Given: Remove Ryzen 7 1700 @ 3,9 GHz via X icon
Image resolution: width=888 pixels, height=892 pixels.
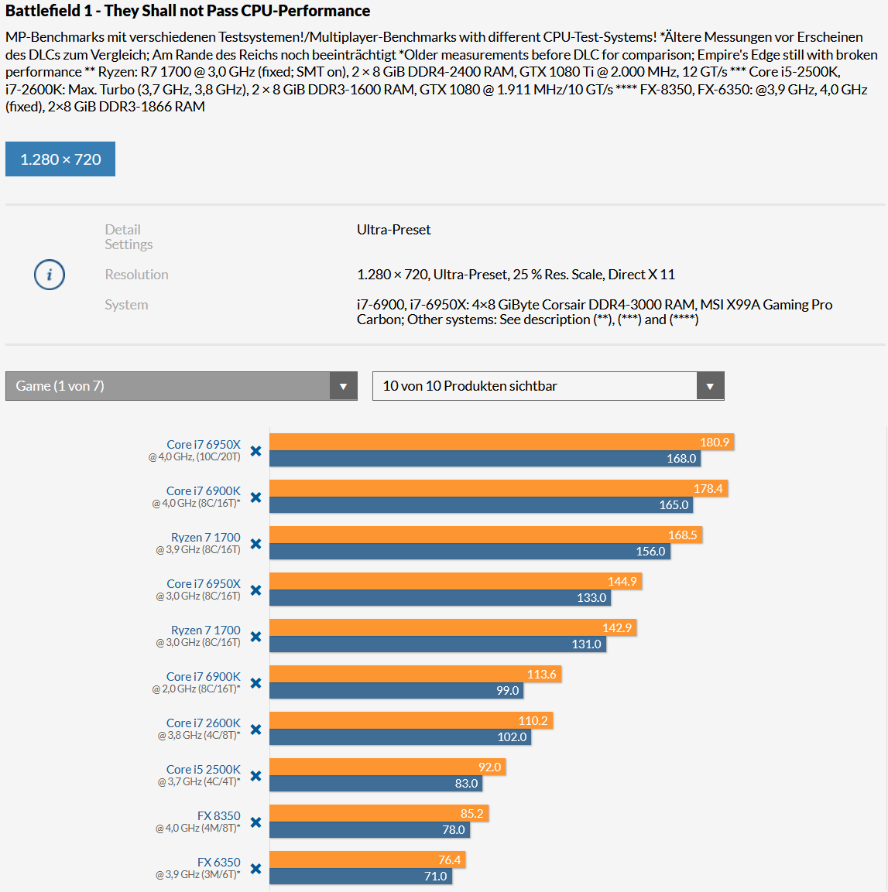Looking at the screenshot, I should pyautogui.click(x=256, y=544).
